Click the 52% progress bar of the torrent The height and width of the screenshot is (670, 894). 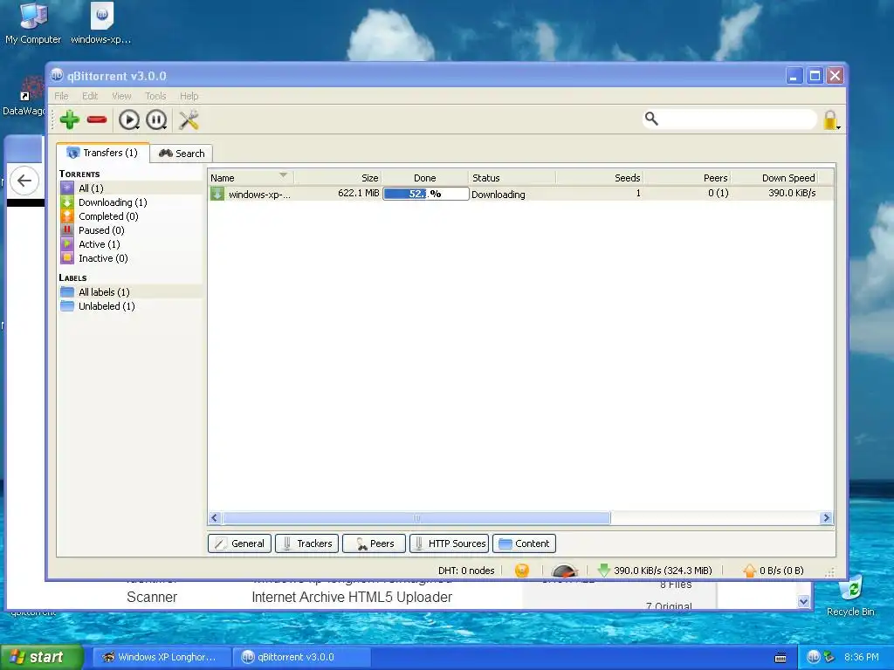pyautogui.click(x=426, y=194)
